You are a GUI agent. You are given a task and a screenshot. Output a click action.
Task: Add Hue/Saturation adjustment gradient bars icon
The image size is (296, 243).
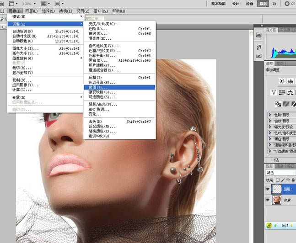point(282,92)
